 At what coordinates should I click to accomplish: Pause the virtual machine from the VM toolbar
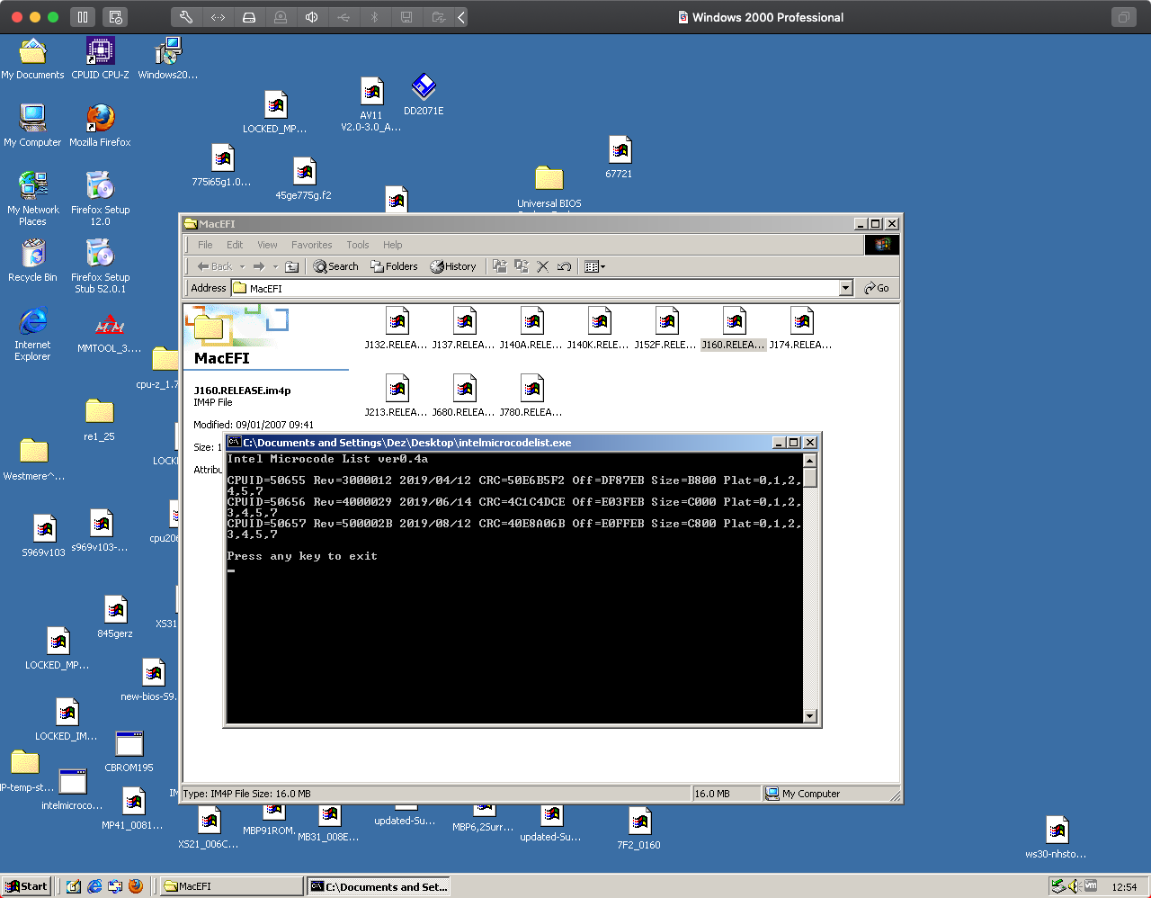83,17
